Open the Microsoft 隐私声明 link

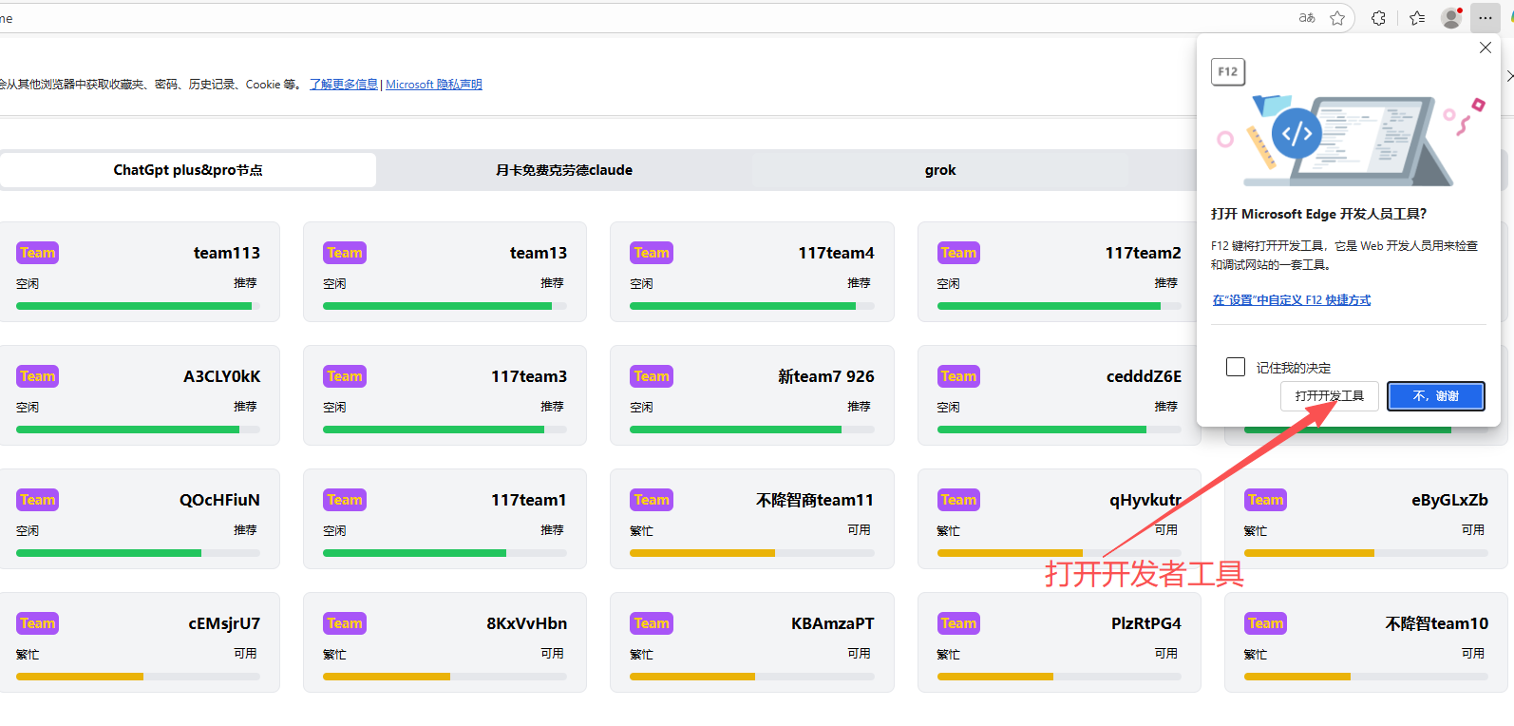coord(434,85)
